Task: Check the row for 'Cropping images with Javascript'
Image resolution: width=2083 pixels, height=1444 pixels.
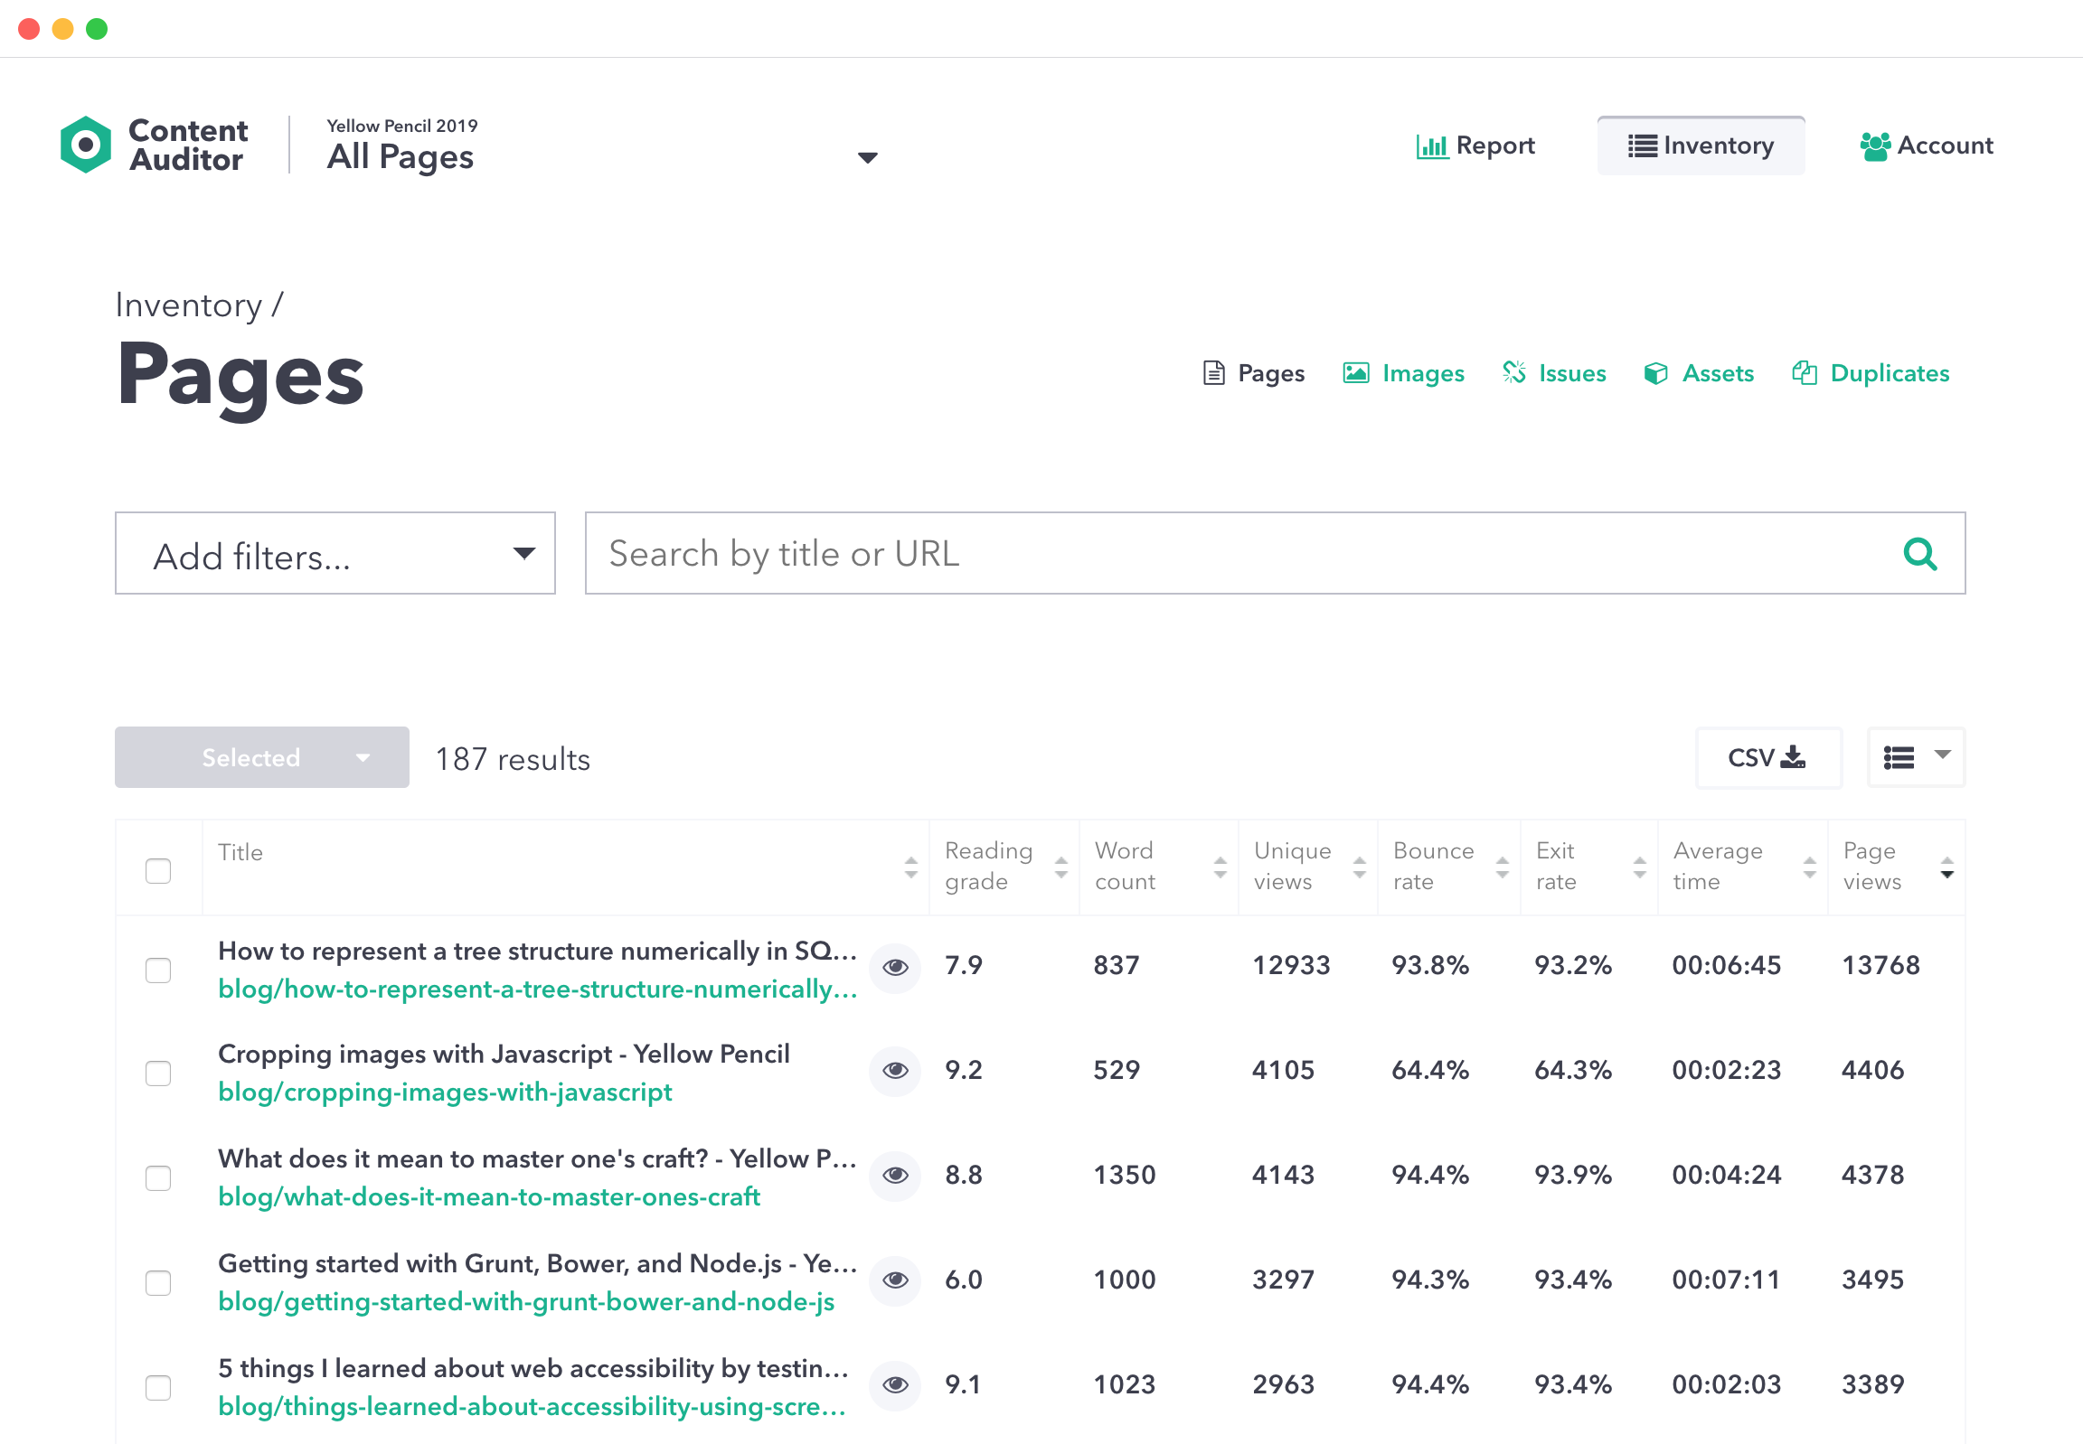Action: point(158,1073)
